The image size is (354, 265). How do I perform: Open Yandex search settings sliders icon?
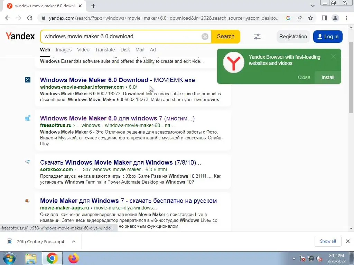[257, 37]
